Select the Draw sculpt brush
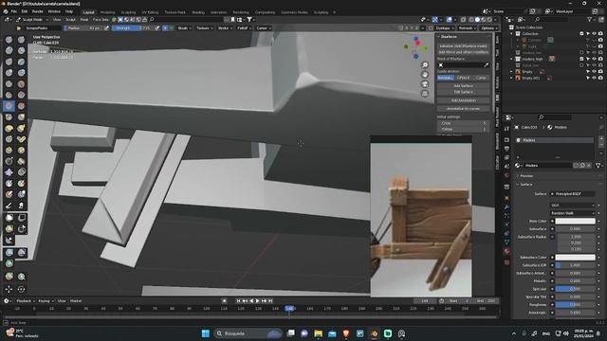 (x=9, y=40)
